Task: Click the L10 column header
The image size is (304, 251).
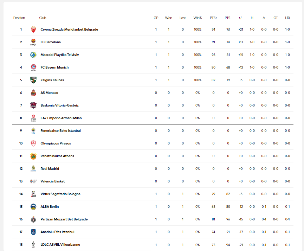Action: click(287, 18)
